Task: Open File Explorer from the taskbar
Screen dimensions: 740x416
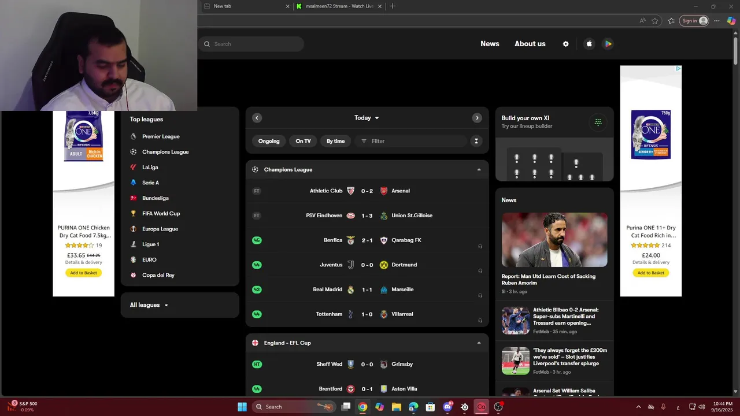Action: tap(397, 407)
